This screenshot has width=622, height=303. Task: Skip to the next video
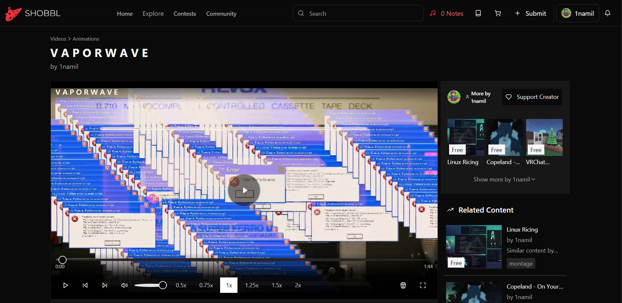coord(105,285)
